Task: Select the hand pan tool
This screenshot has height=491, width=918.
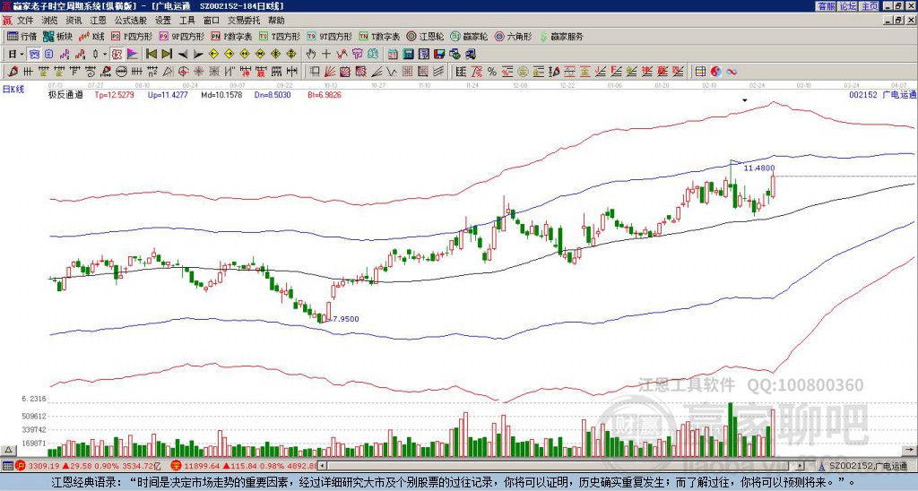Action: 311,54
